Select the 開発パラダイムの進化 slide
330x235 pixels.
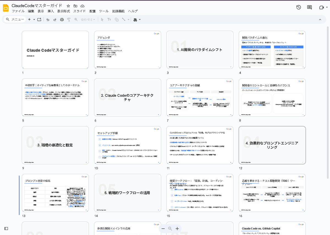click(x=272, y=50)
